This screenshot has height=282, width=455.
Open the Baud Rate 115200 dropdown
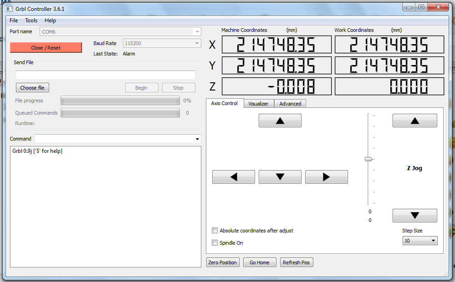coord(162,43)
